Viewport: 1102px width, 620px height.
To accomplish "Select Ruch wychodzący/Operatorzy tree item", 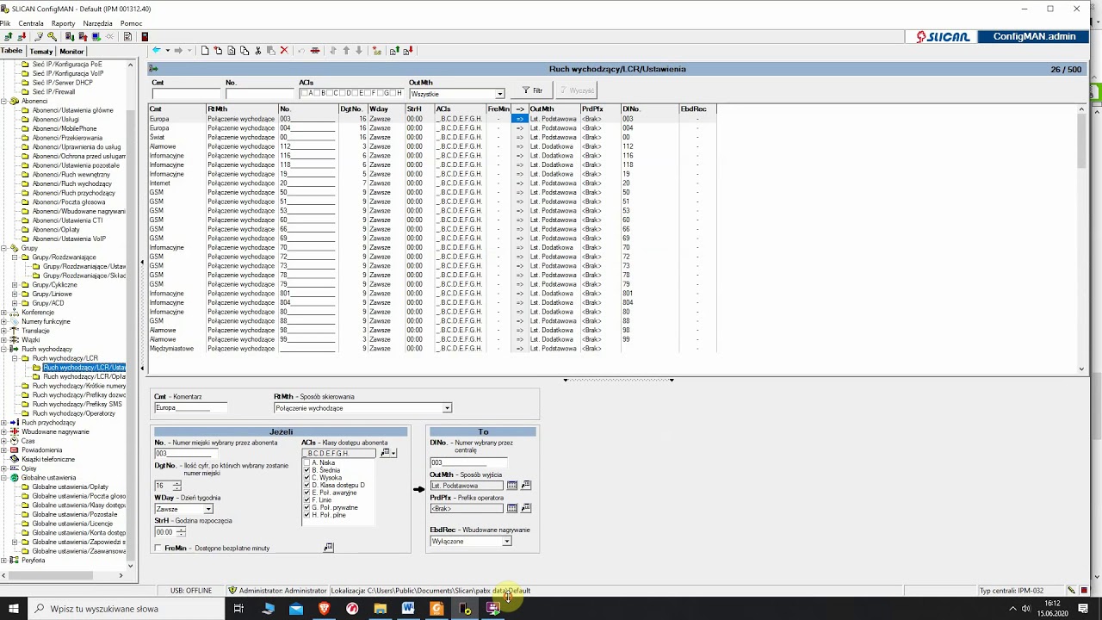I will [x=73, y=413].
